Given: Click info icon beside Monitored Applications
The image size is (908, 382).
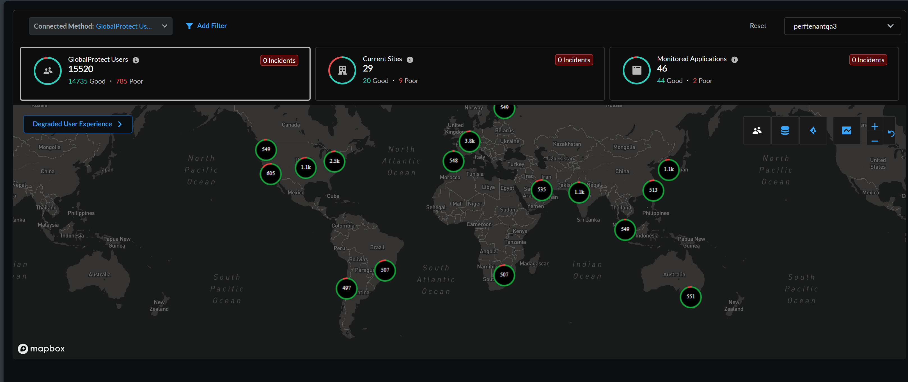Looking at the screenshot, I should tap(734, 60).
